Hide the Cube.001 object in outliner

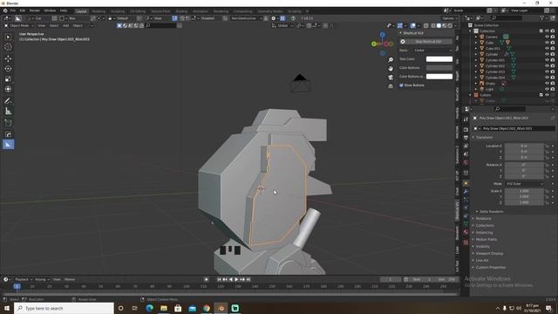click(547, 49)
